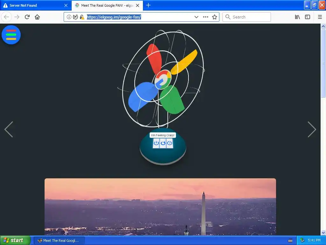Viewport: 326px width, 245px height.
Task: Click the network tray icon
Action: pos(302,241)
